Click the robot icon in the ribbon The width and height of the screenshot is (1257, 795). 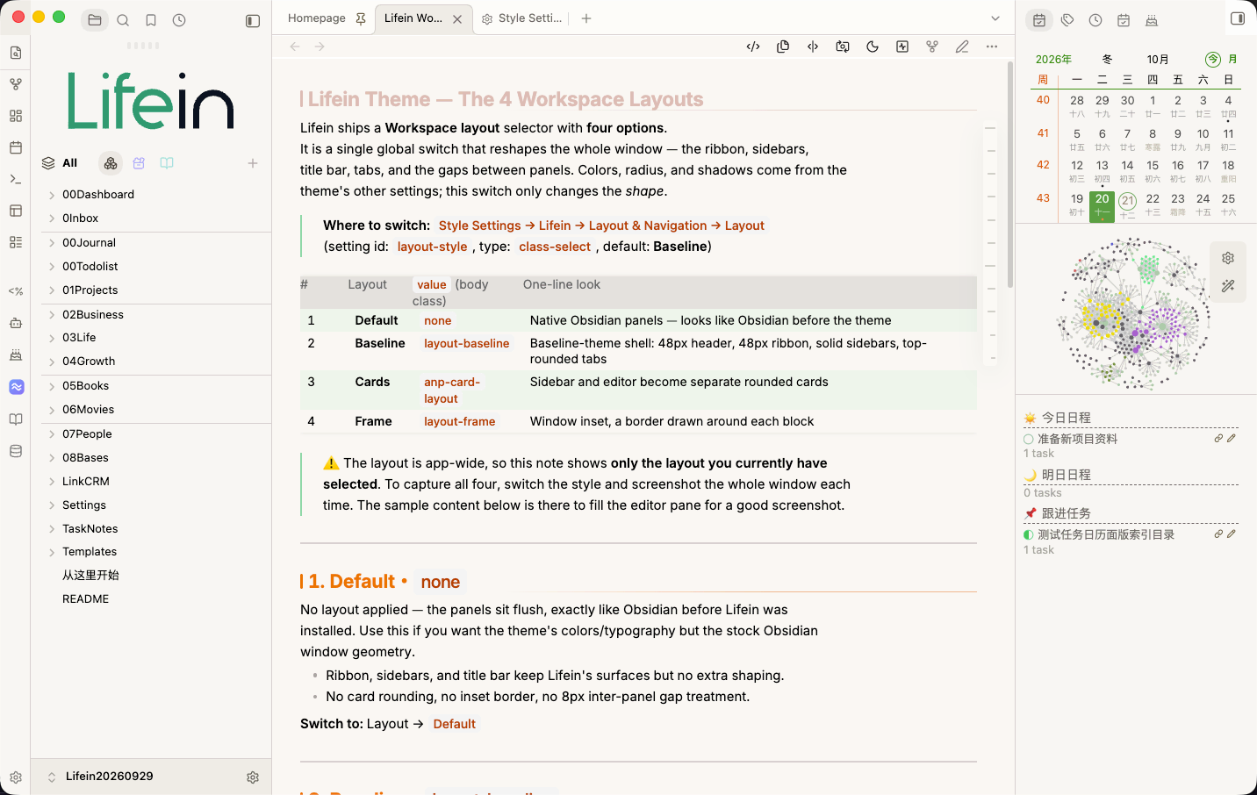16,323
